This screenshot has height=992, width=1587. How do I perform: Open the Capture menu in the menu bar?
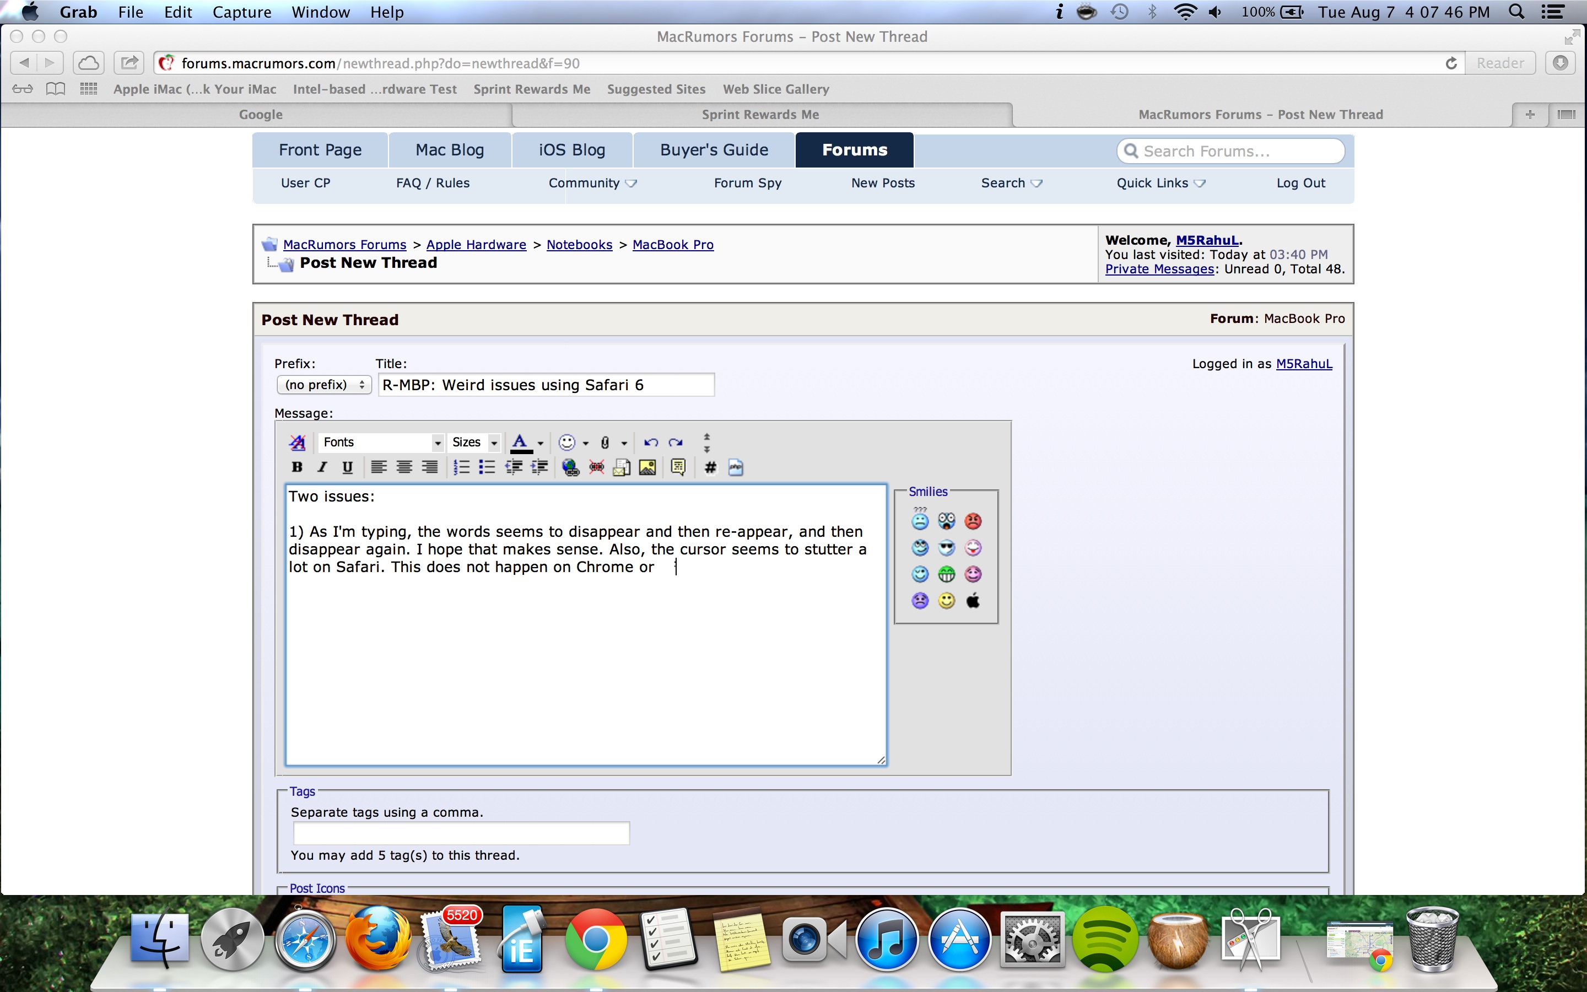tap(242, 12)
